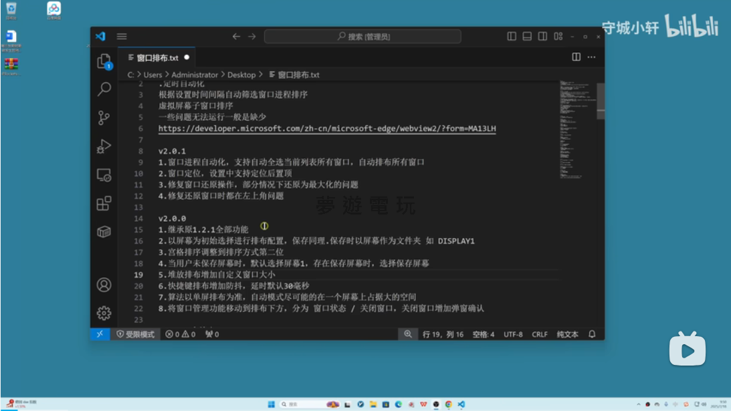Open the developer.microsoft.com webview2 link
The height and width of the screenshot is (411, 731).
tap(327, 128)
